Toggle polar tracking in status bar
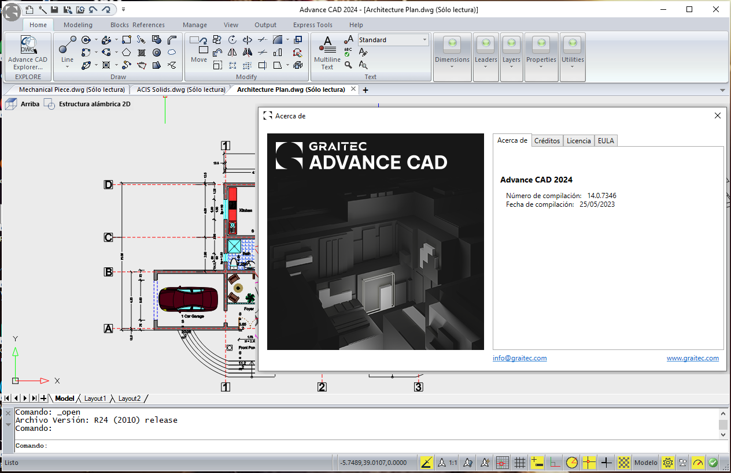 (x=572, y=462)
